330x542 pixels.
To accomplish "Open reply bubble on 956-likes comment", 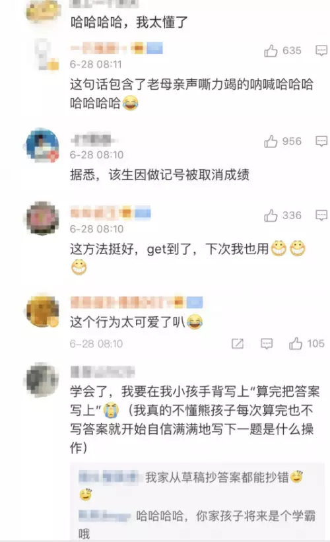I will tap(321, 141).
